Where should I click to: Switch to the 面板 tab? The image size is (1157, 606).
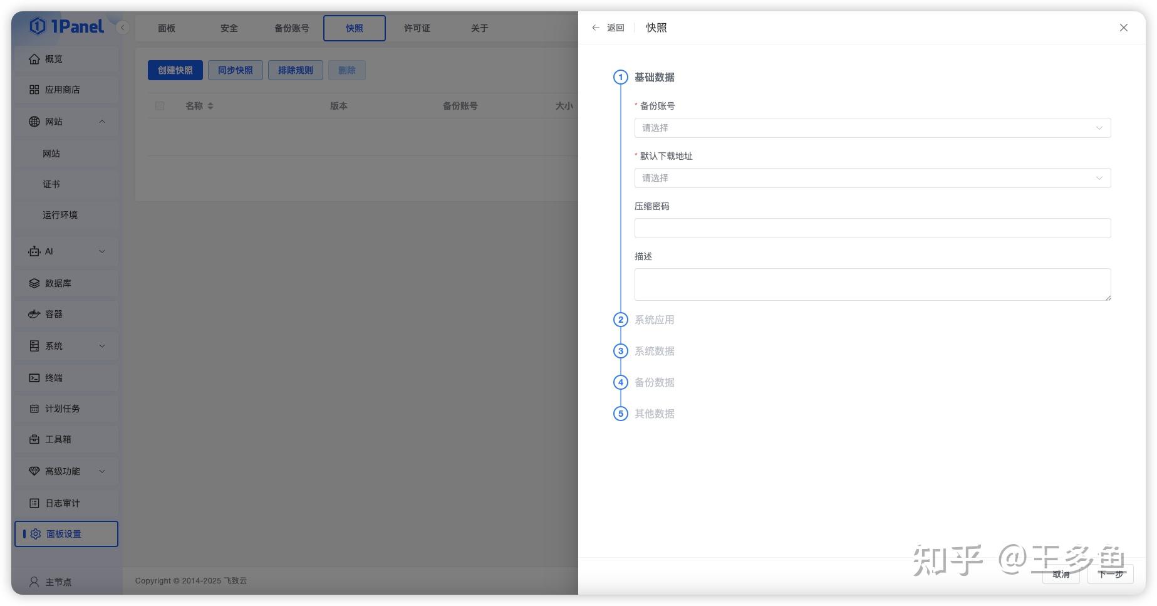click(167, 28)
